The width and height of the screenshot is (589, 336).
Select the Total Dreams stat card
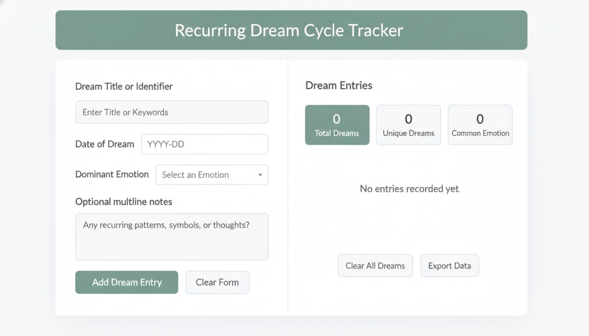[x=337, y=124]
